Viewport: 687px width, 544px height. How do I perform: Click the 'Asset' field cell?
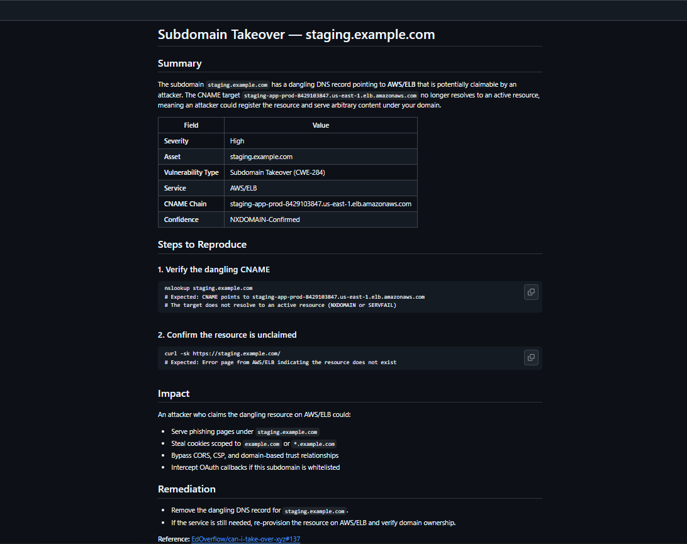[x=191, y=157]
